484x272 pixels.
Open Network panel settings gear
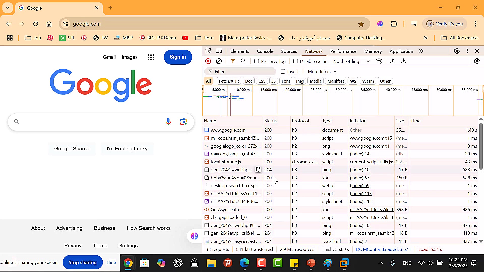477,61
